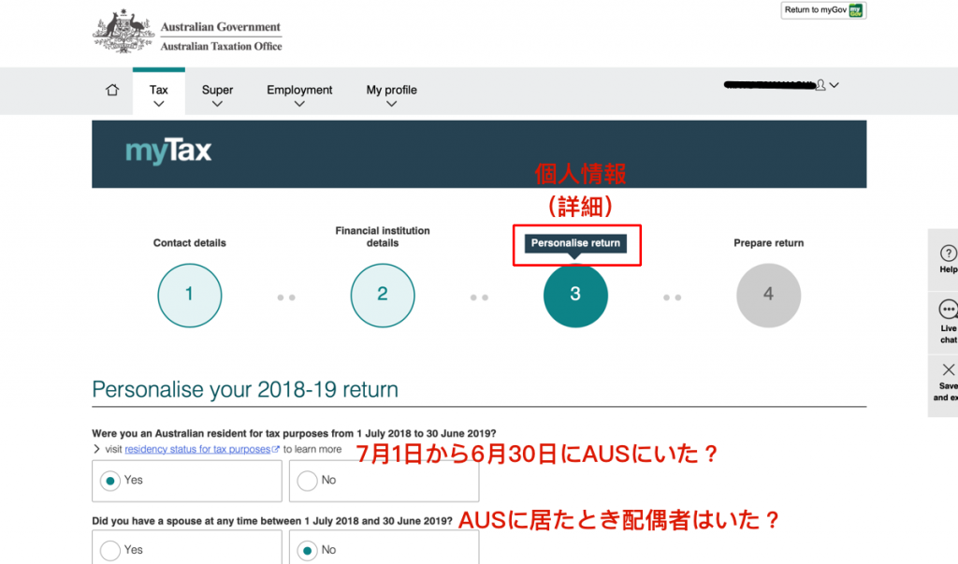
Task: Click the user profile silhouette icon
Action: 820,85
